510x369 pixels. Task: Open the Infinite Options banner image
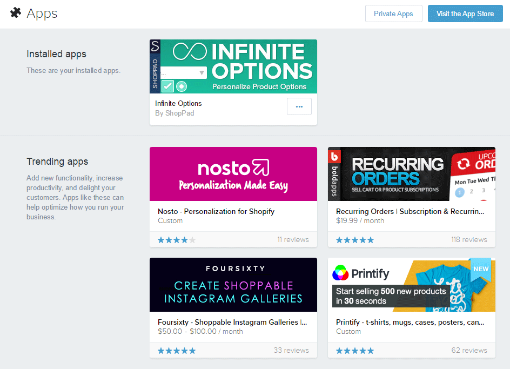[233, 66]
